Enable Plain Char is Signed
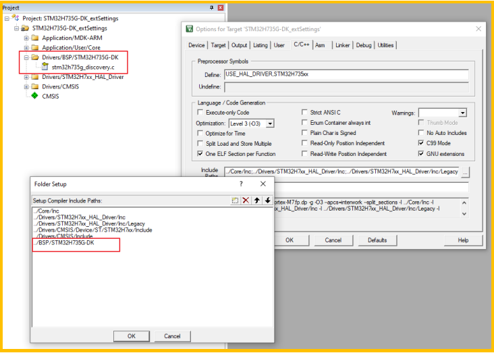 coord(304,133)
